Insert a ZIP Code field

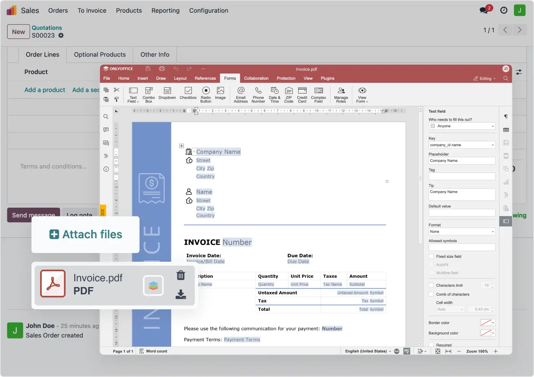tap(289, 95)
